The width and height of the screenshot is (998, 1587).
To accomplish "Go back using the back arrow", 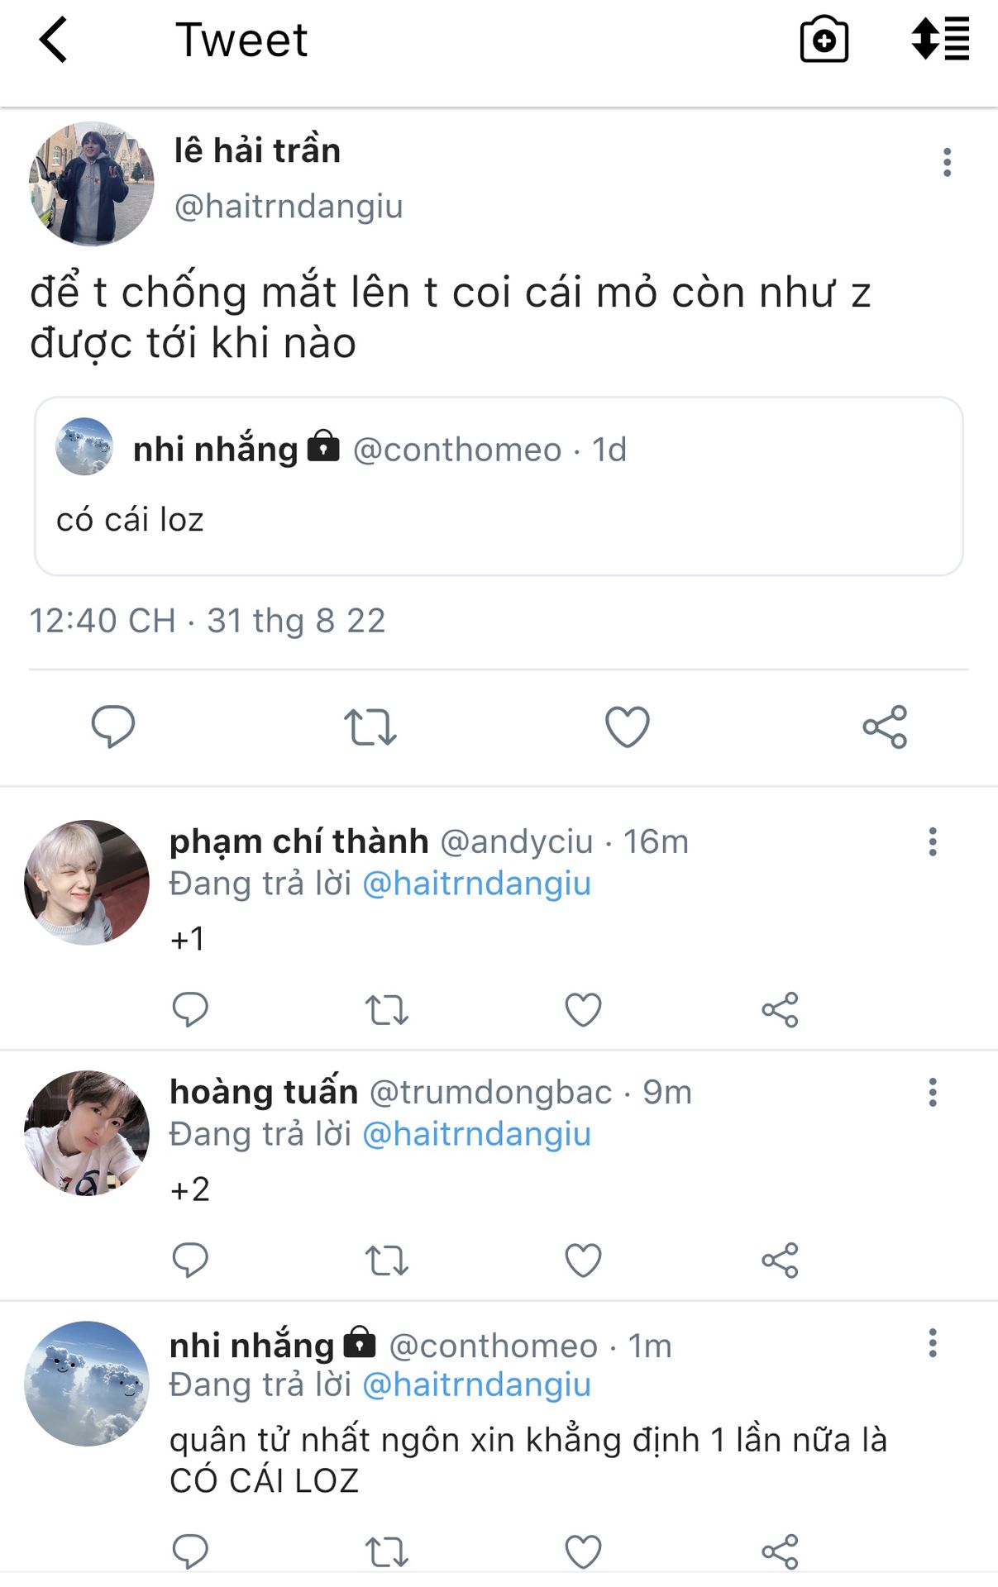I will coord(54,41).
